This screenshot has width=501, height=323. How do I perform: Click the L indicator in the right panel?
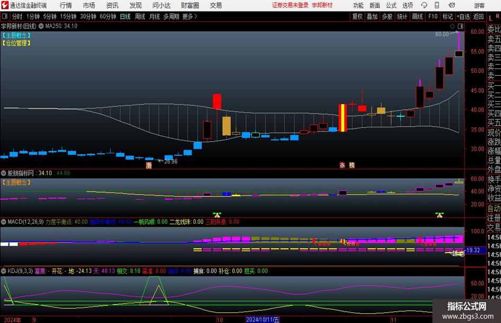(490, 19)
